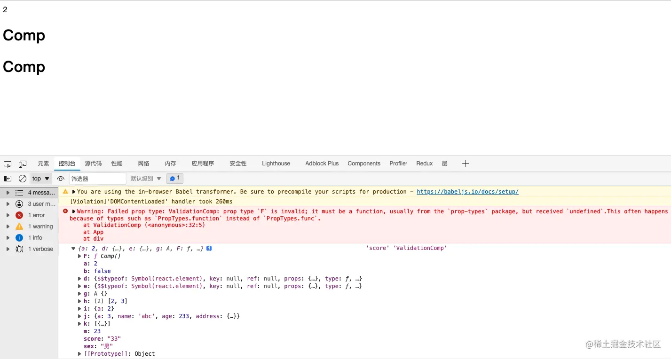This screenshot has width=671, height=359.
Task: Expand the 4 messages sidebar group
Action: coord(8,193)
